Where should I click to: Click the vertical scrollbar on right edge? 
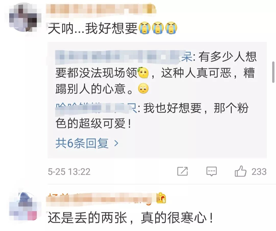coord(273,72)
